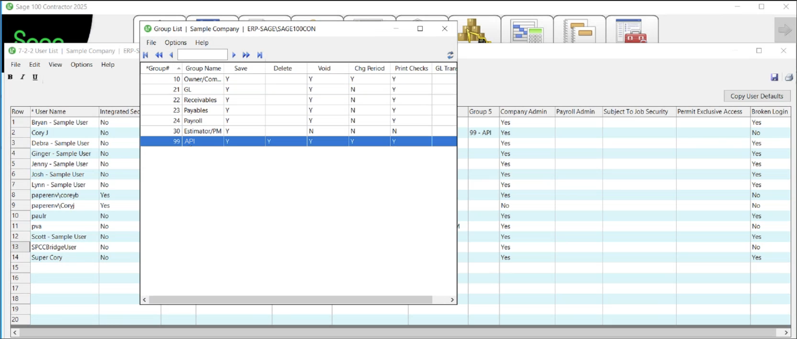The height and width of the screenshot is (339, 797).
Task: Click the next record single arrow
Action: pyautogui.click(x=234, y=55)
